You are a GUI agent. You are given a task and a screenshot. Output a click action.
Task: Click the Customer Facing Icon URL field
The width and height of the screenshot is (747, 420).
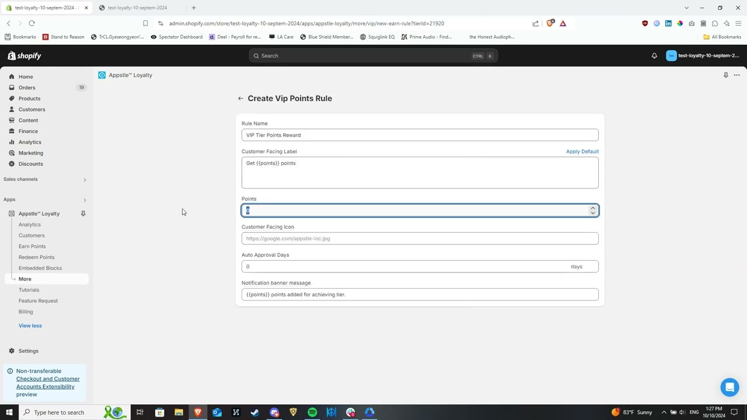click(420, 239)
